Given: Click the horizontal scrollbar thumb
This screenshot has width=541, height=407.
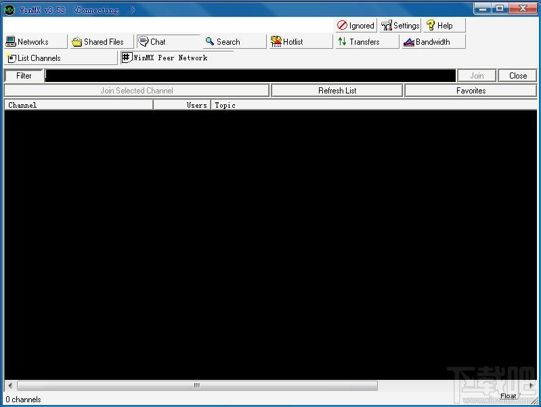Looking at the screenshot, I should [x=197, y=385].
